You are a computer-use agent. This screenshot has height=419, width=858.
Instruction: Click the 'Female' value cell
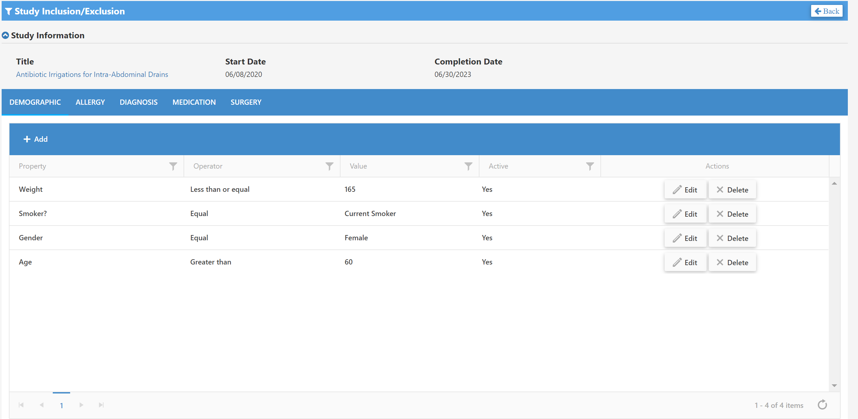point(409,238)
